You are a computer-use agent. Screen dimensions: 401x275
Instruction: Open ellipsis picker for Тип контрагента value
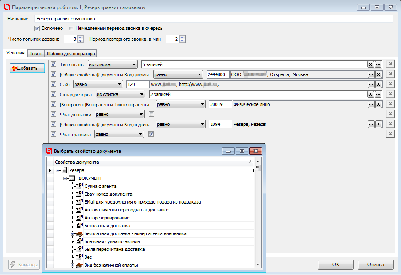point(371,104)
